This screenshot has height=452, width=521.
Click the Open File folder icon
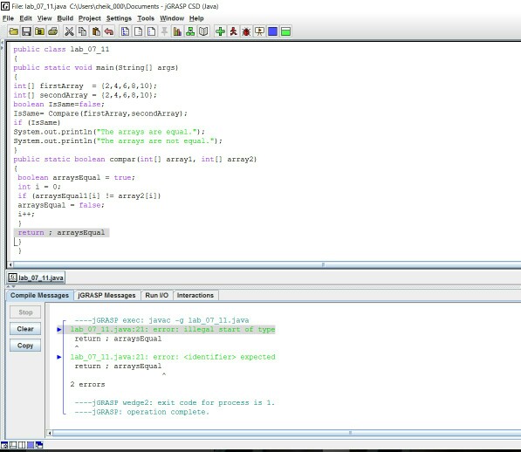14,32
